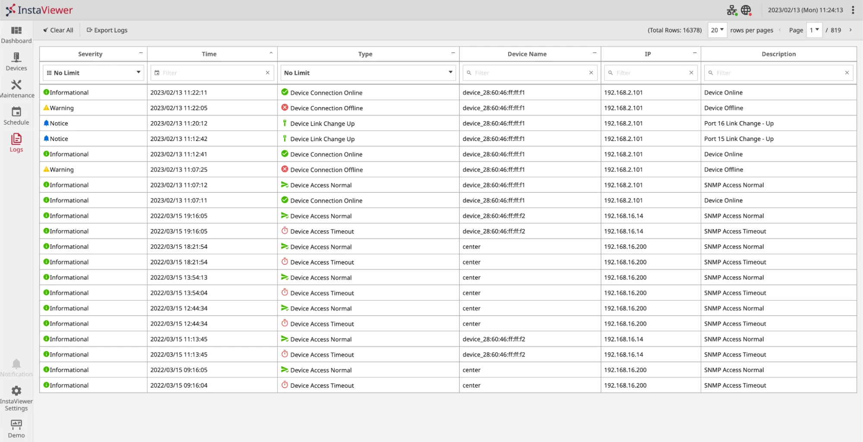Image resolution: width=863 pixels, height=442 pixels.
Task: Click Device Access Normal arrow icon at 11:07:12
Action: [285, 185]
